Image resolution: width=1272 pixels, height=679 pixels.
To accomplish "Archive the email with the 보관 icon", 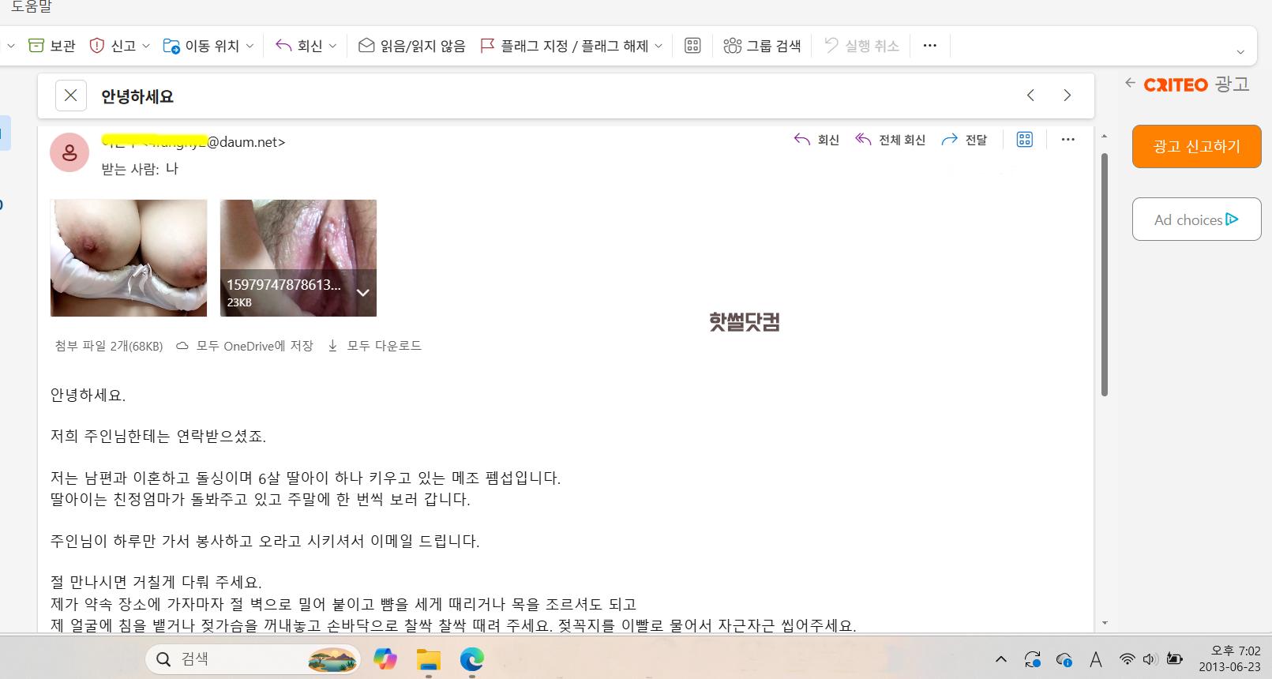I will (x=37, y=46).
